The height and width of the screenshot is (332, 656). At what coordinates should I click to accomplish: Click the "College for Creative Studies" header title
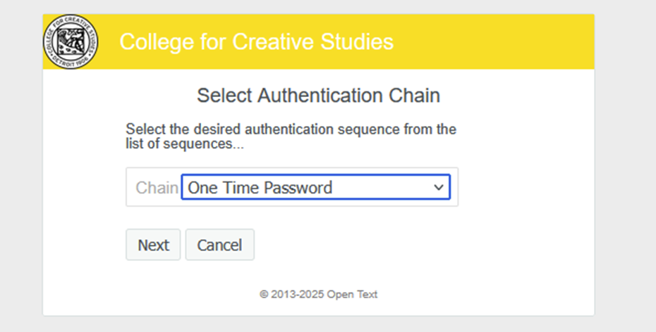[256, 41]
